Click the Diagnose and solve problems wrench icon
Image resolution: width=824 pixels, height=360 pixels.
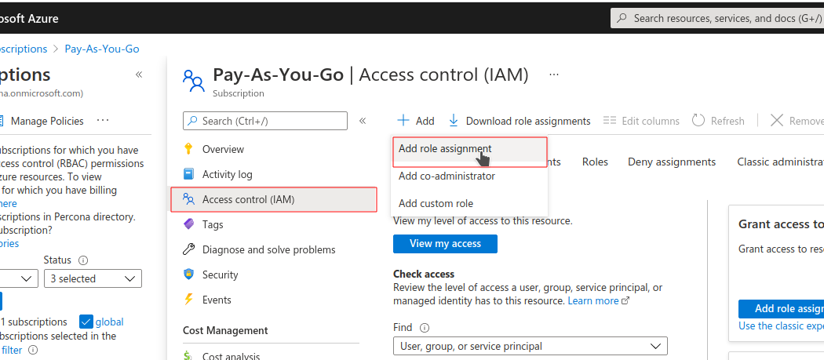188,249
